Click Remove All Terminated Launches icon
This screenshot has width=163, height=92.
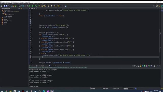(x=136, y=66)
